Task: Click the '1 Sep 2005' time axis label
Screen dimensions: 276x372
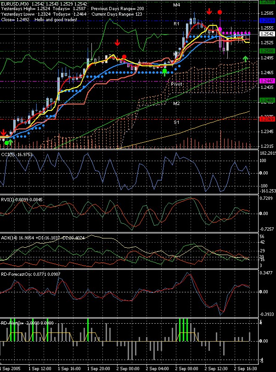Action: click(x=11, y=369)
